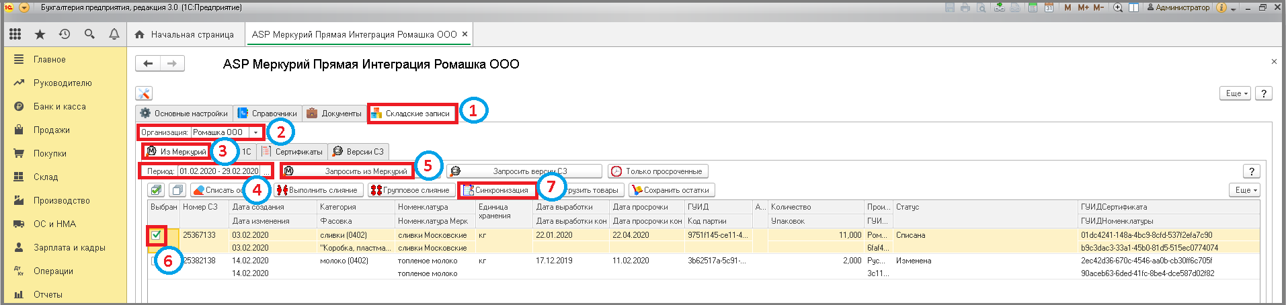
Task: Switch to Справочники tab
Action: click(268, 114)
